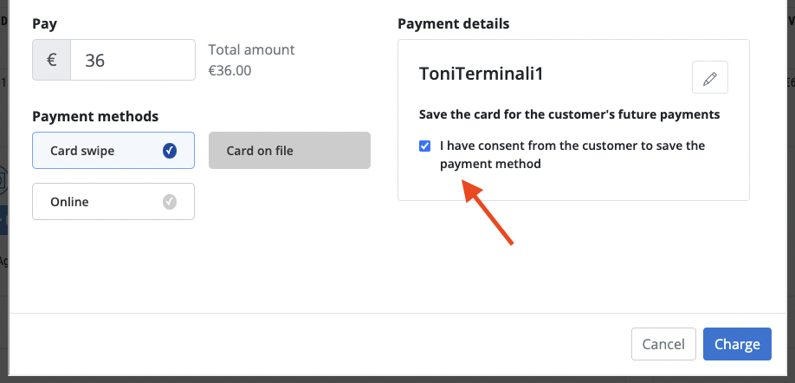Select Online payment method
Screen dimensions: 795x383
[x=113, y=202]
